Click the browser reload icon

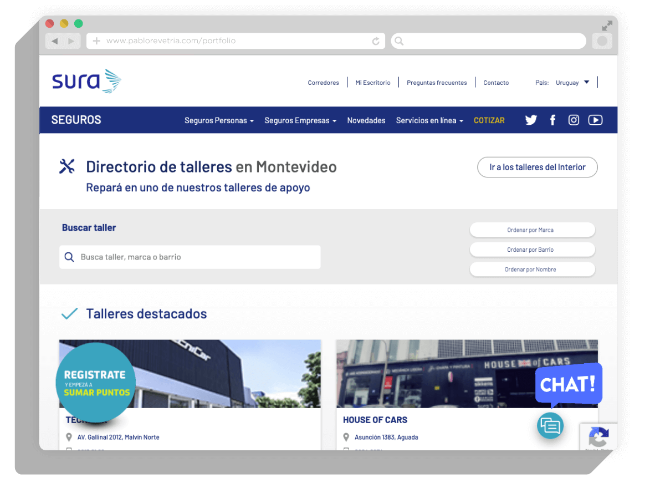click(x=376, y=41)
